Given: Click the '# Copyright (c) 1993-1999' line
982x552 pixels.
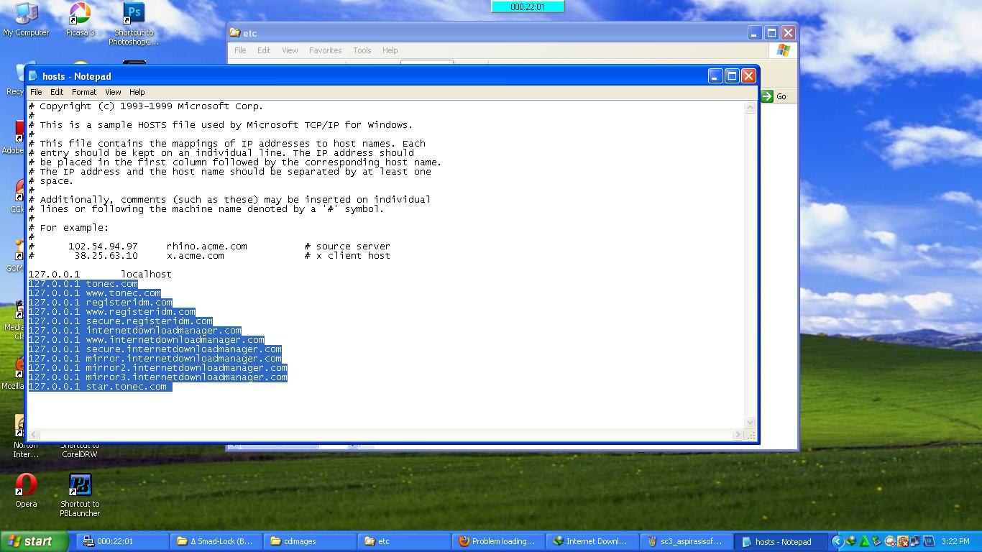Looking at the screenshot, I should 146,106.
